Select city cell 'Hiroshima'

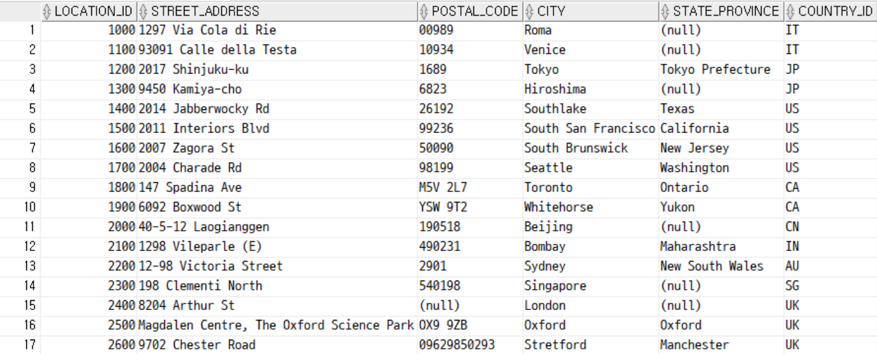coord(591,89)
